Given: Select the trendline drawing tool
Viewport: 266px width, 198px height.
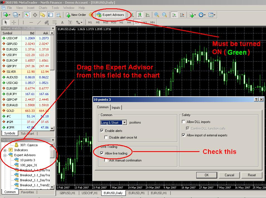Looking at the screenshot, I should coord(39,22).
